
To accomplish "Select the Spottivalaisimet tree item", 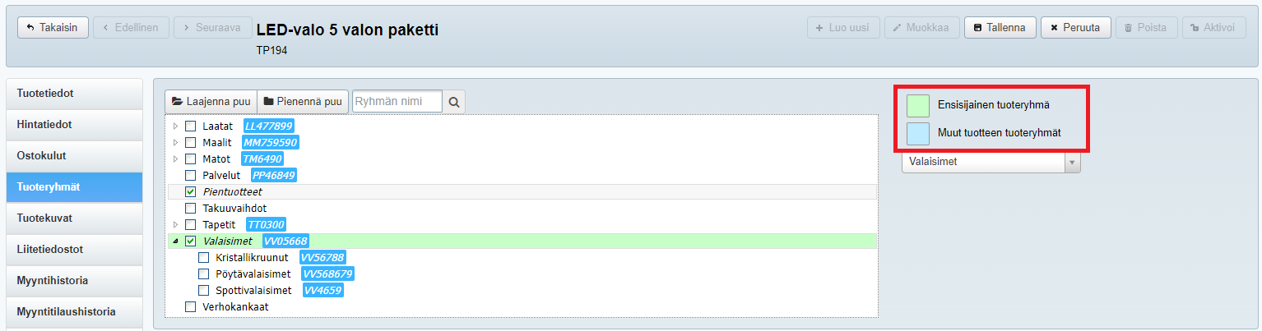I will pyautogui.click(x=253, y=291).
